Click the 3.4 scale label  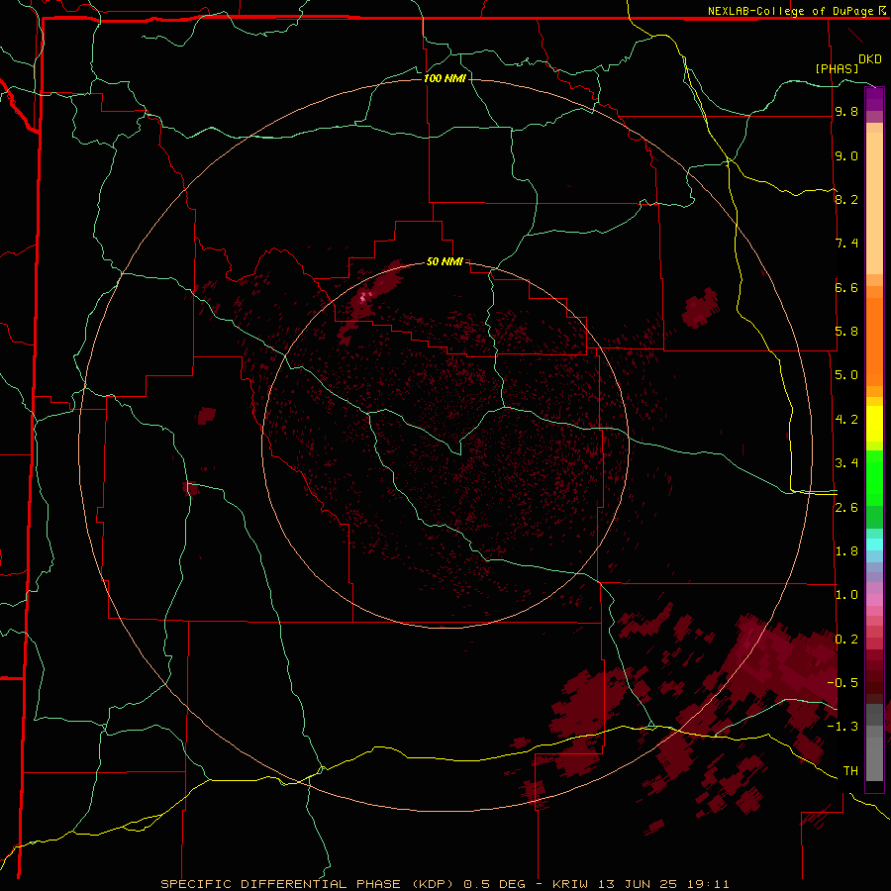coord(846,463)
